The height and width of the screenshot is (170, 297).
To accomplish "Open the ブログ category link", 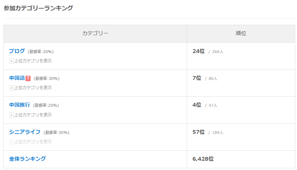I will pos(17,51).
